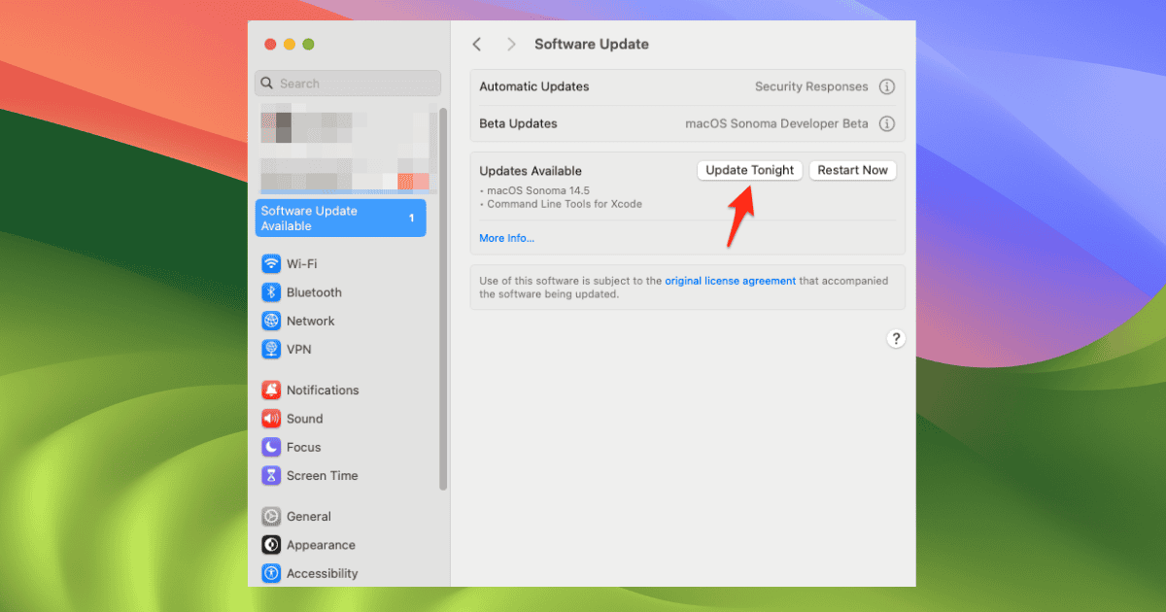
Task: Focus the sidebar Search field
Action: [348, 84]
